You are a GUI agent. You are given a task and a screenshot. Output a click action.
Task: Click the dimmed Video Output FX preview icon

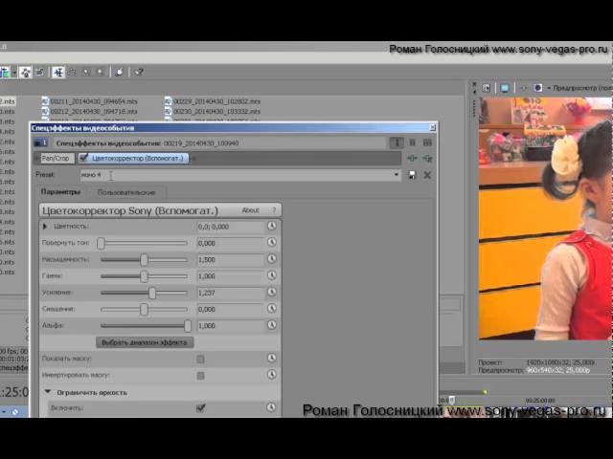524,88
